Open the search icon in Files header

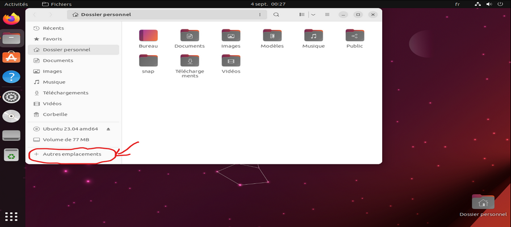tap(276, 15)
